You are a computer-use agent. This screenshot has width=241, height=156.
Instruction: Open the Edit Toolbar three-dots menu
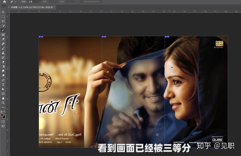[3, 107]
